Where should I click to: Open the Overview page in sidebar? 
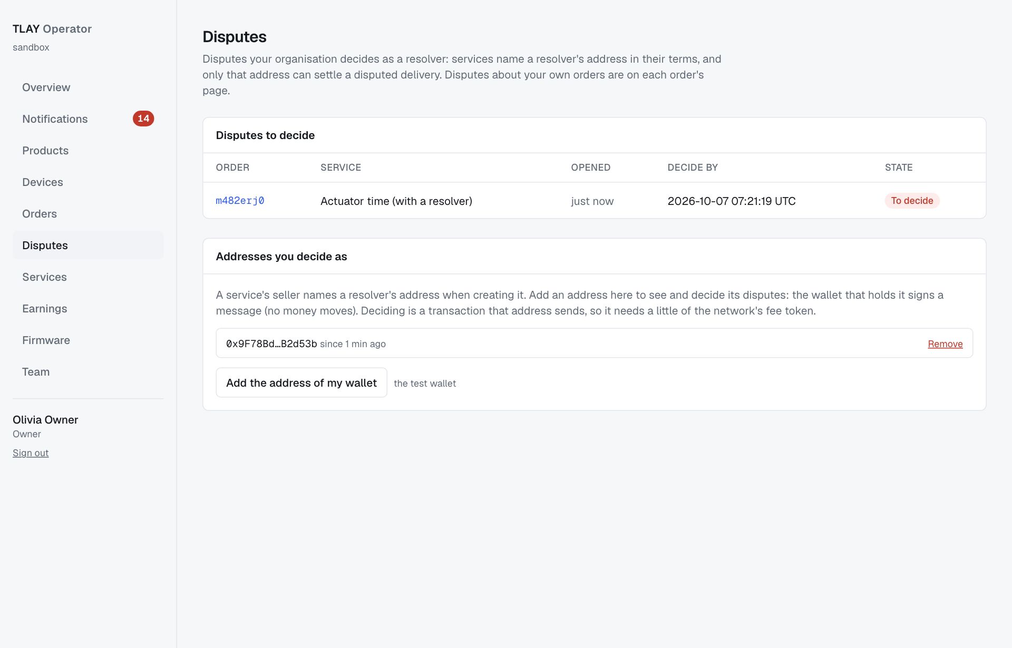tap(88, 87)
